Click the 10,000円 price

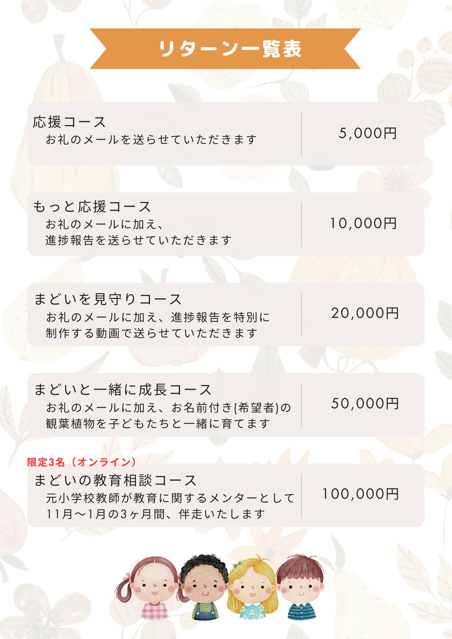(x=363, y=223)
